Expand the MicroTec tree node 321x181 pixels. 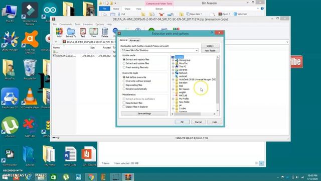173,63
